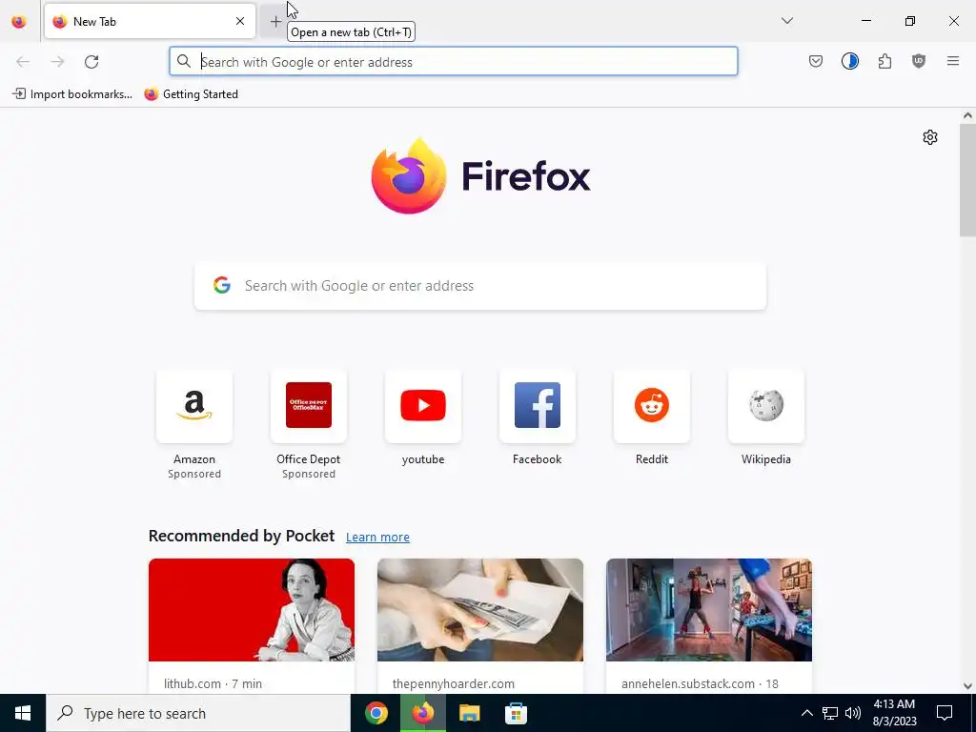Show hidden system tray icons chevron

coord(806,713)
